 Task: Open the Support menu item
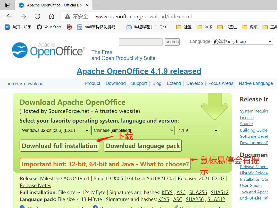(139, 83)
